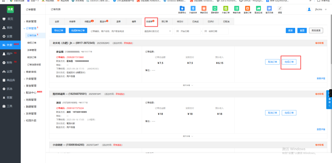332x163 pixels.
Task: Refresh cache with 更新缓存 icon
Action: tap(215, 9)
